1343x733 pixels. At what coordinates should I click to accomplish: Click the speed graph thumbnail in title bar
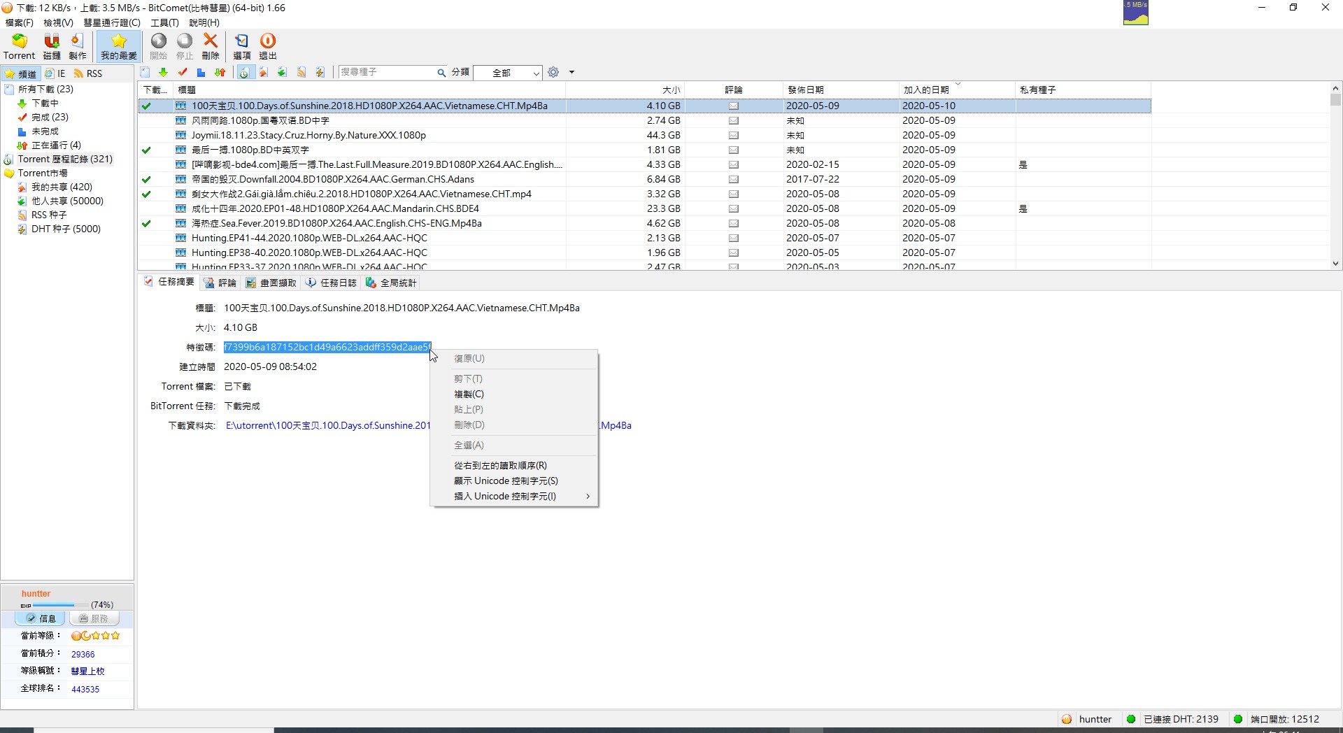[1136, 13]
